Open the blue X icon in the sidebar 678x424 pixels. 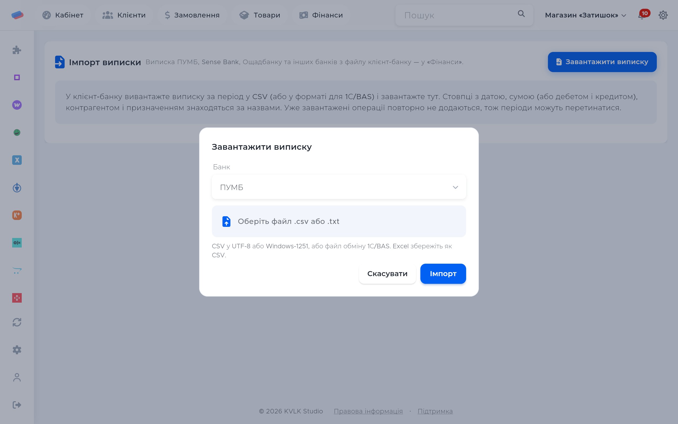[17, 160]
